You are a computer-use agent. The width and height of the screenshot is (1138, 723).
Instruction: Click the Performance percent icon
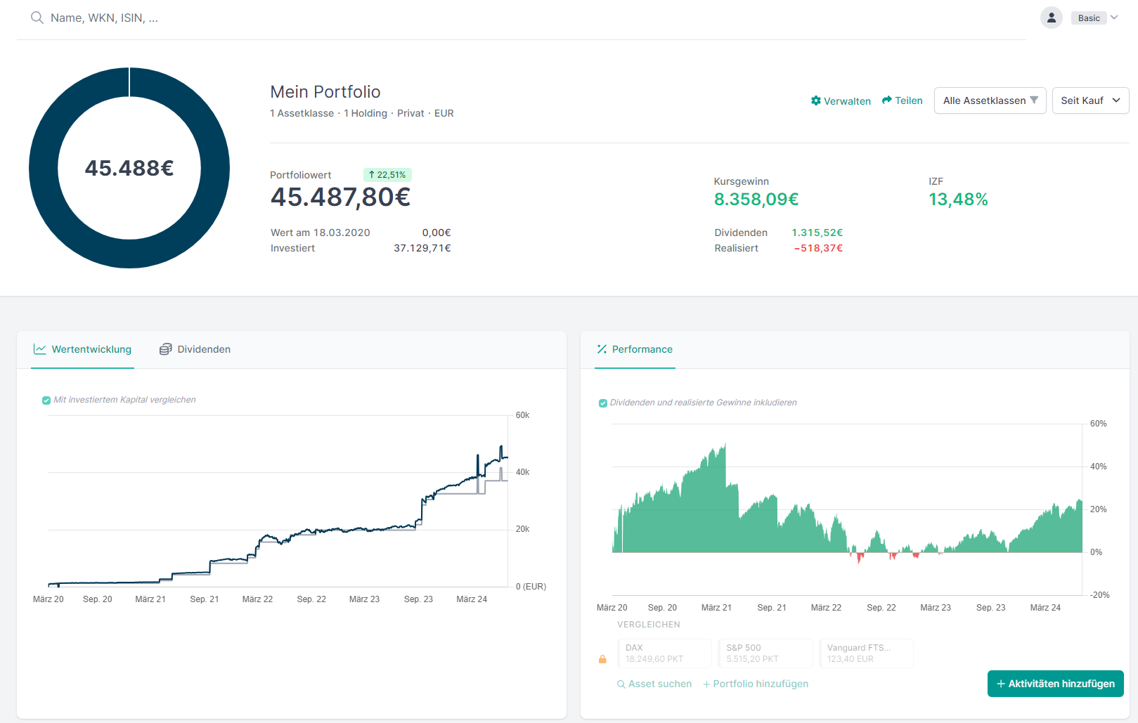pyautogui.click(x=602, y=349)
